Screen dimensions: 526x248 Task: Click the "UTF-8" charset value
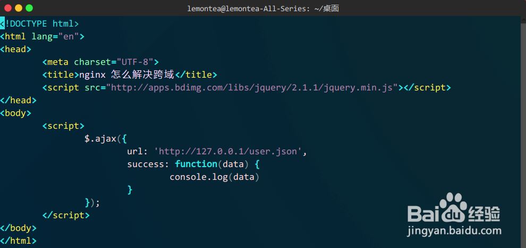(x=135, y=62)
